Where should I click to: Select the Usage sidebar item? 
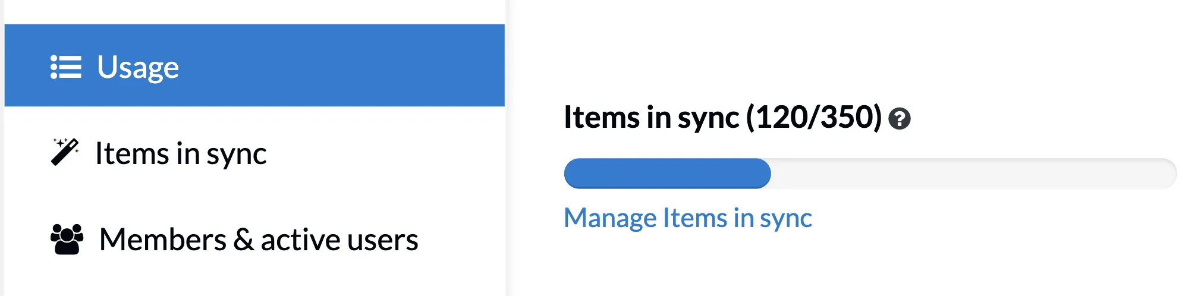click(254, 65)
